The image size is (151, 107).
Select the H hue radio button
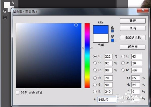coord(95,56)
